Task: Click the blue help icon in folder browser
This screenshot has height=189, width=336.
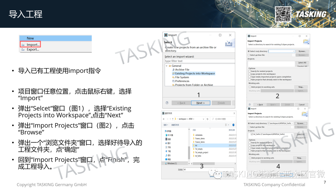Action: point(233,125)
